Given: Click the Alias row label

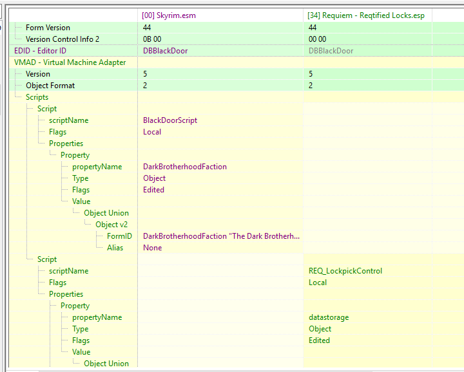Looking at the screenshot, I should [x=115, y=248].
